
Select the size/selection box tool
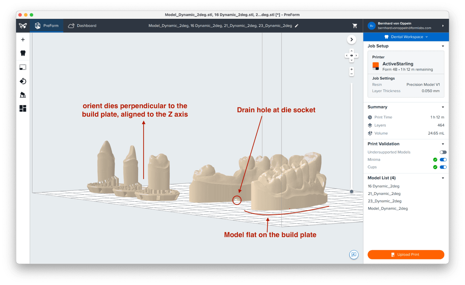pyautogui.click(x=23, y=67)
